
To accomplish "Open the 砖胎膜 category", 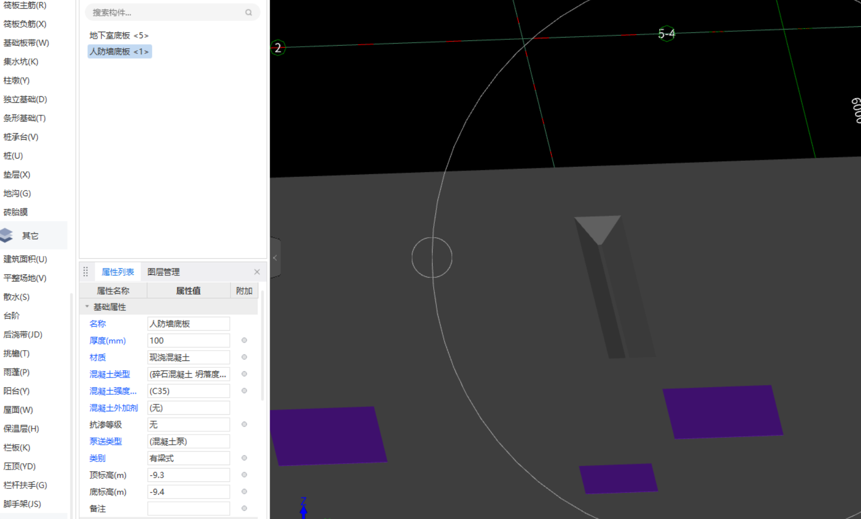I will click(x=16, y=212).
